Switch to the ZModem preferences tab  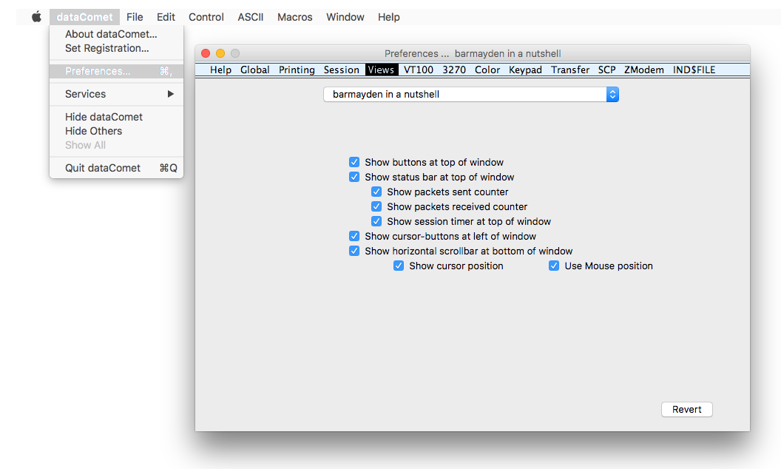(644, 70)
